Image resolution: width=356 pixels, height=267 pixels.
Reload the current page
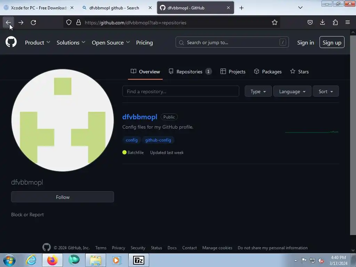tap(33, 23)
